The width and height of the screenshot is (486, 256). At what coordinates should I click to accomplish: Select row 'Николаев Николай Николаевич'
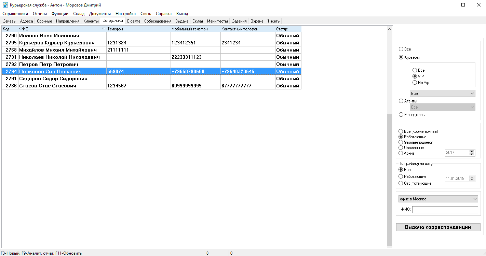tap(151, 57)
